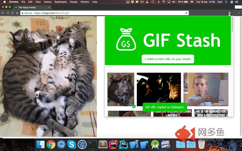Open Notification Center icon

tap(237, 2)
